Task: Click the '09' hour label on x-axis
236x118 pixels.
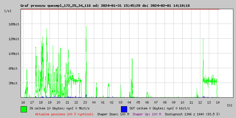Action: [x=173, y=102]
